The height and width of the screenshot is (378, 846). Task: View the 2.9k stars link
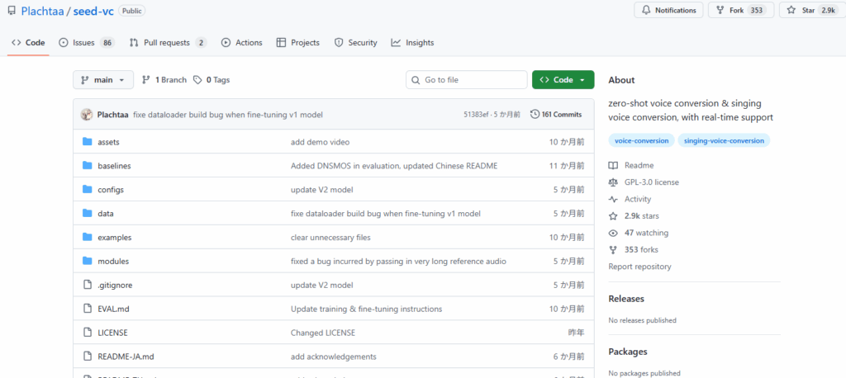click(x=634, y=216)
